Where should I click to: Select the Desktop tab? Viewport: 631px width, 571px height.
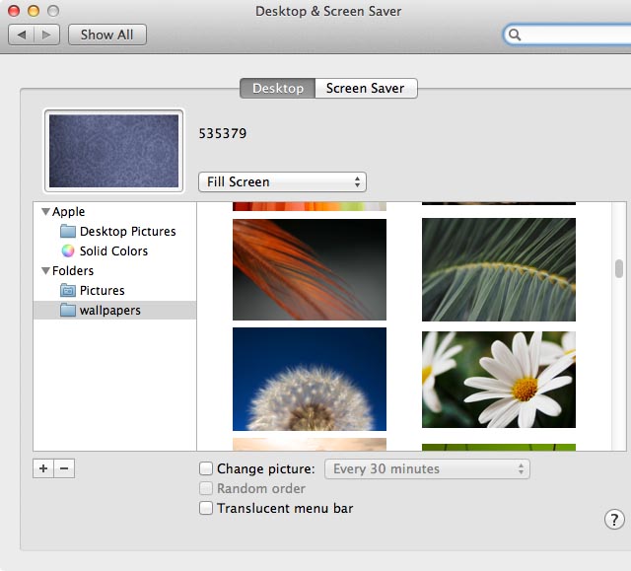coord(277,89)
